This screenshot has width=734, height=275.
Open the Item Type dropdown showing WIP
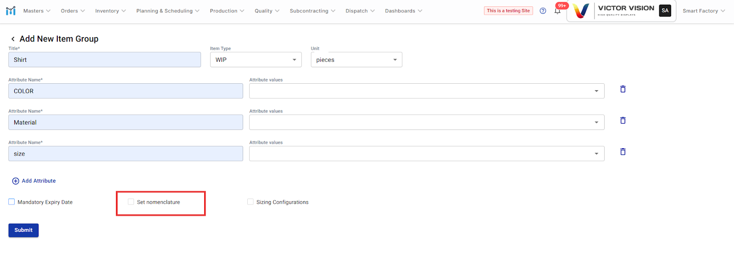point(256,60)
